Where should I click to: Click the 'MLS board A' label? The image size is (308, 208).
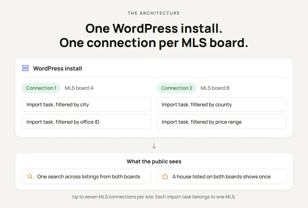pos(79,88)
